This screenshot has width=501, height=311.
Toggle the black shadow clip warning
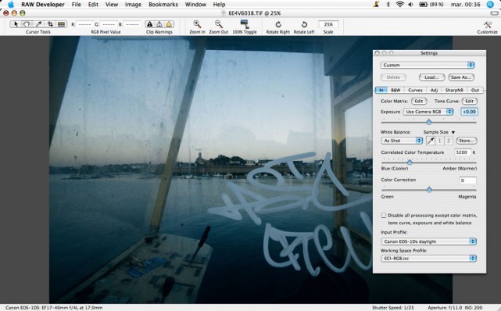149,24
